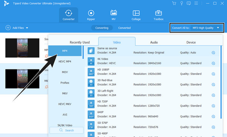Image resolution: width=227 pixels, height=137 pixels.
Task: Click the shopping cart icon
Action: [174, 3]
